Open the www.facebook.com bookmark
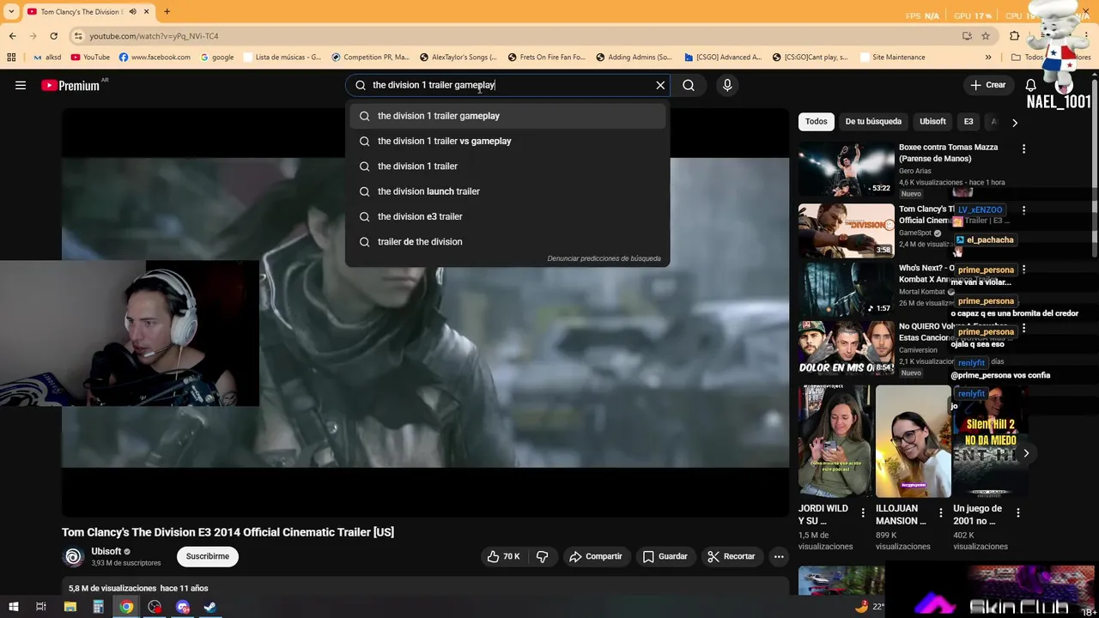Screen dimensions: 1099x618 click(155, 58)
